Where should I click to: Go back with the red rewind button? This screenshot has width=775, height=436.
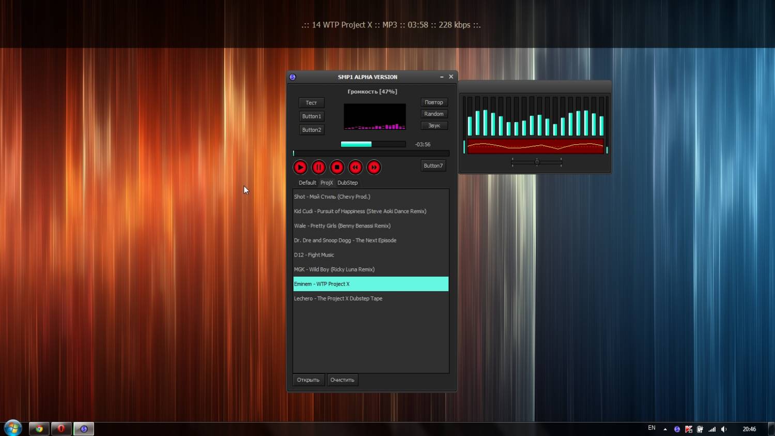(355, 167)
